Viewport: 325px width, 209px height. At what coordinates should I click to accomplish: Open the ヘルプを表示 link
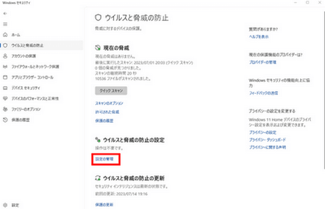[x=259, y=37]
